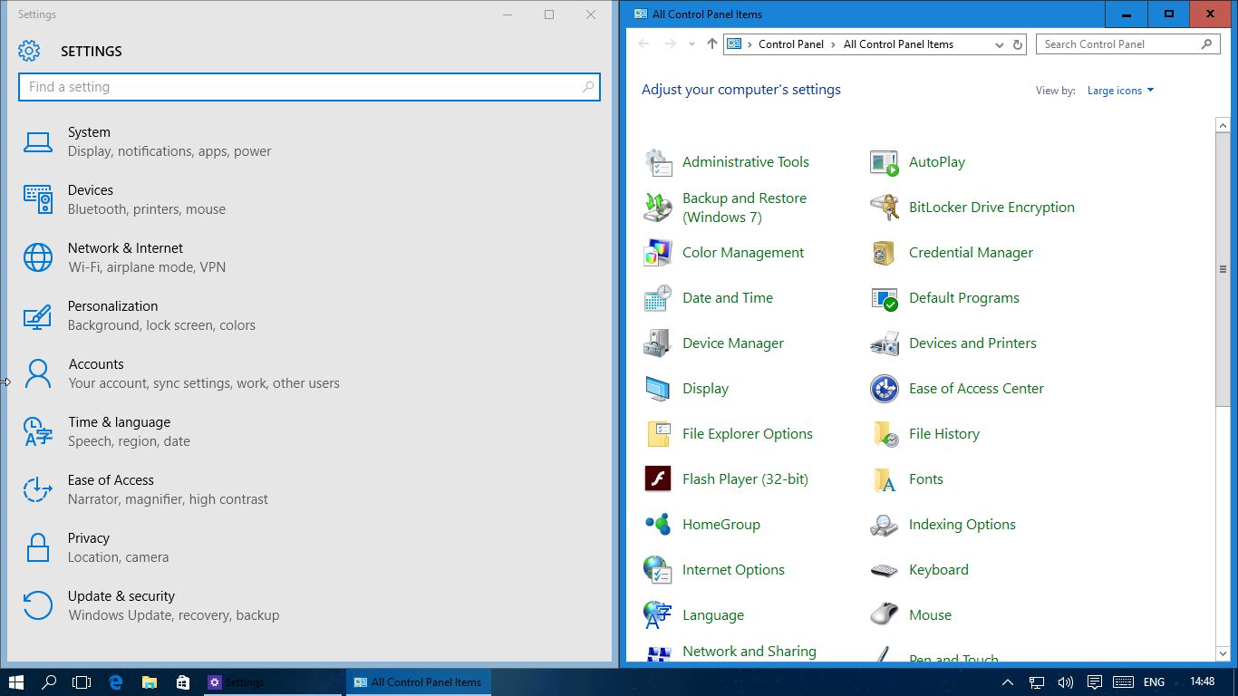Click the Device Manager icon

(x=658, y=343)
